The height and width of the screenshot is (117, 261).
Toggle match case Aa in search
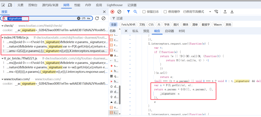[x=89, y=18]
